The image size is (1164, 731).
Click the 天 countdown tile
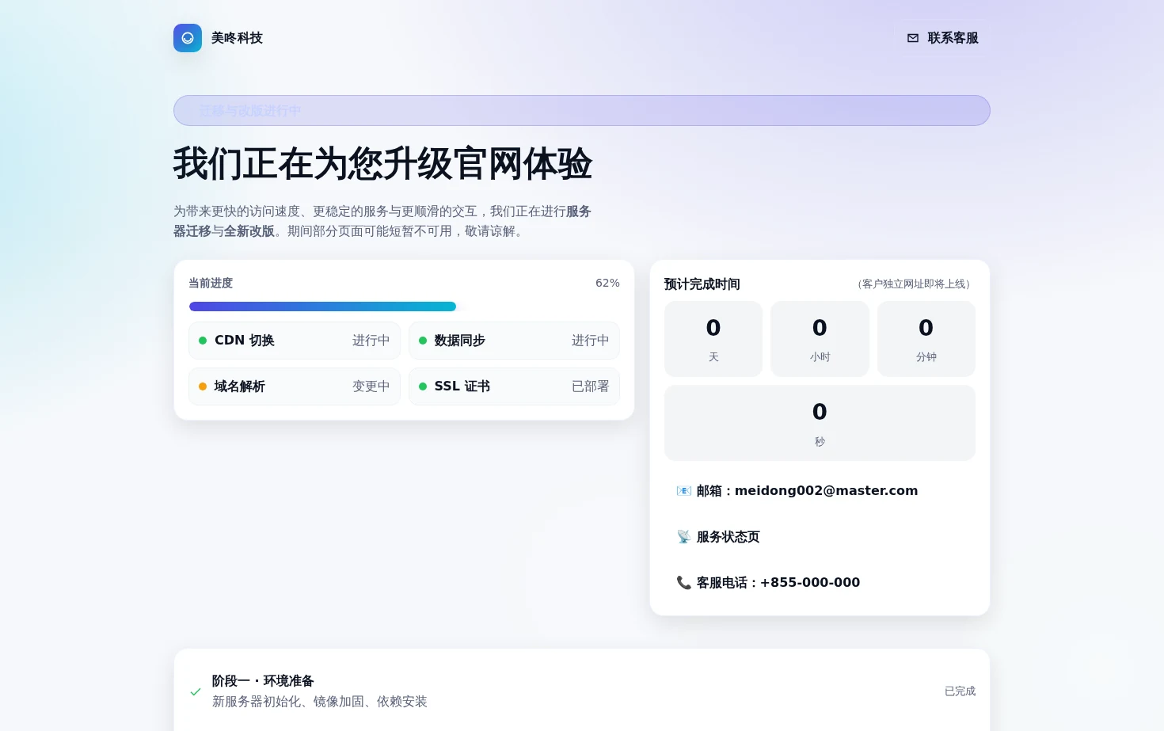pyautogui.click(x=713, y=339)
